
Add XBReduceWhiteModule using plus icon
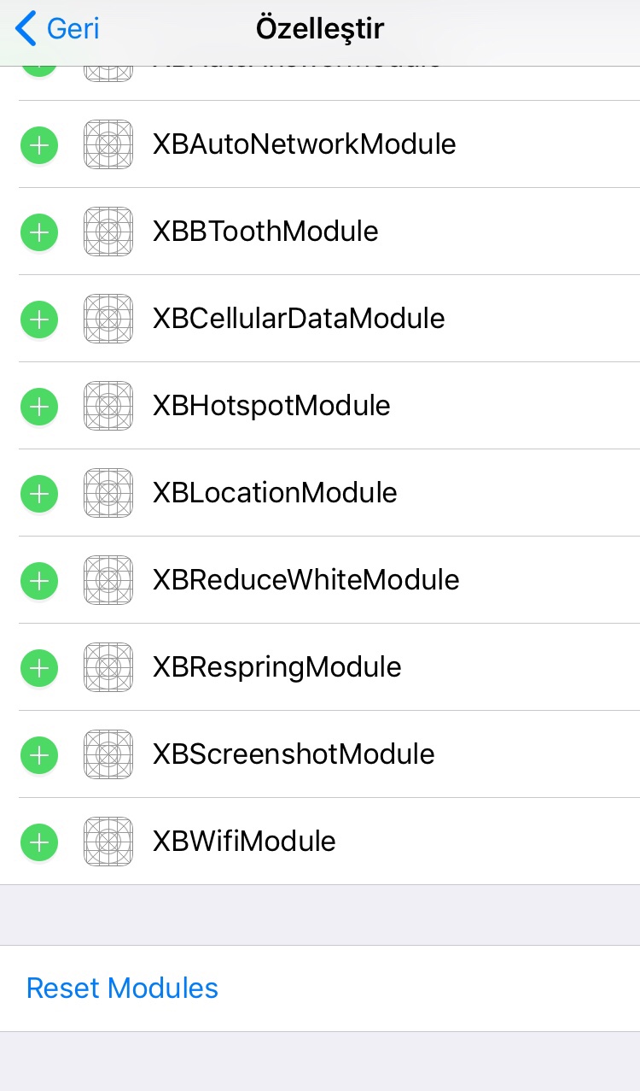[38, 580]
